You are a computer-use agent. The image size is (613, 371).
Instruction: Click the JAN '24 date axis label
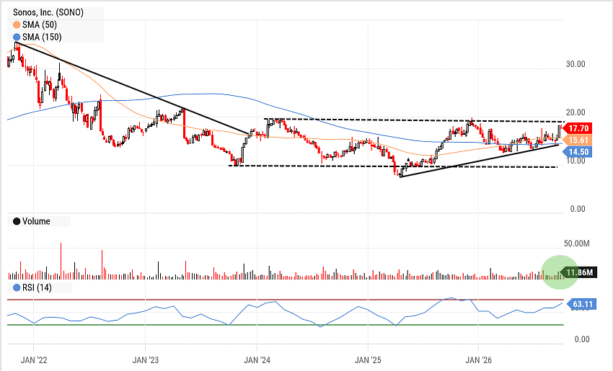click(x=257, y=360)
